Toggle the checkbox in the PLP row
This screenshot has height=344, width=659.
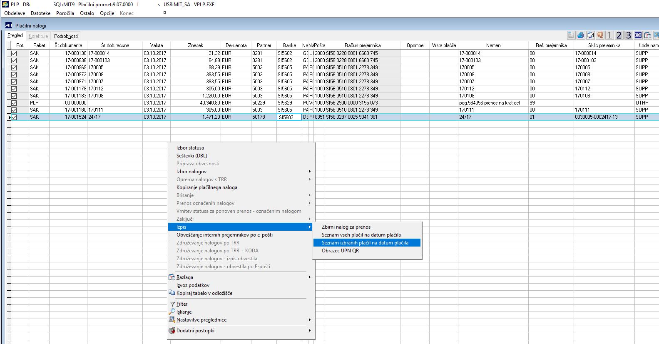point(14,103)
